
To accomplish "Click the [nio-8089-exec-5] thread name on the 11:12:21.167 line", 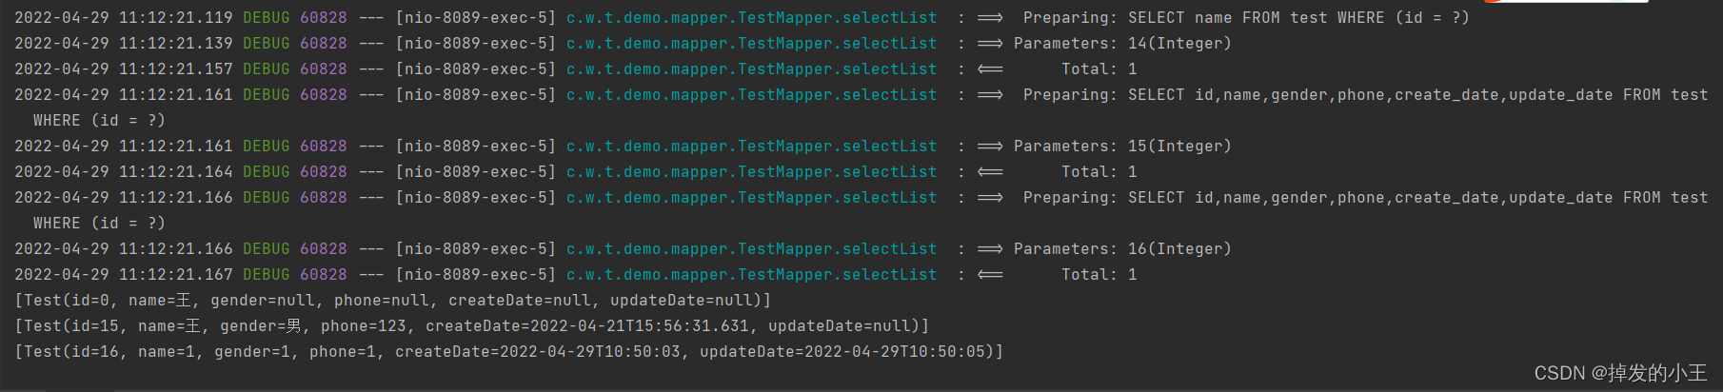I will click(x=475, y=275).
